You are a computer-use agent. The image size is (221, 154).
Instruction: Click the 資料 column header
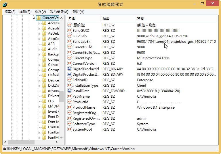[140, 18]
